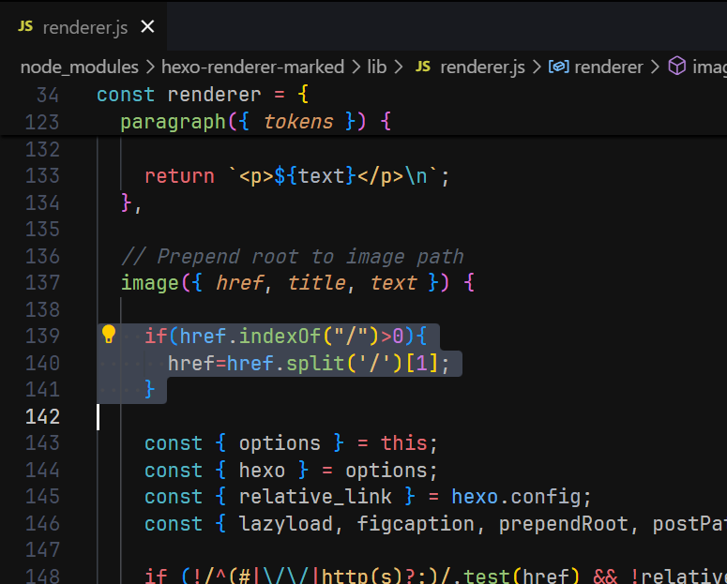Click the JS file icon in the renderer.js tab
727x584 pixels.
[25, 26]
